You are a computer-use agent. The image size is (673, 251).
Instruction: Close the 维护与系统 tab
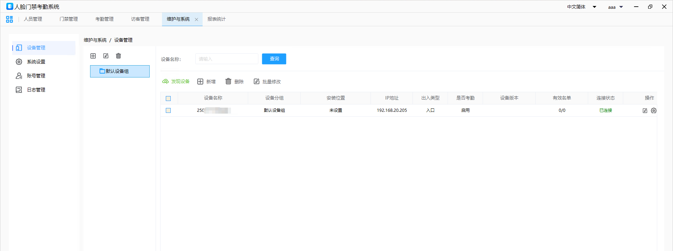(196, 20)
